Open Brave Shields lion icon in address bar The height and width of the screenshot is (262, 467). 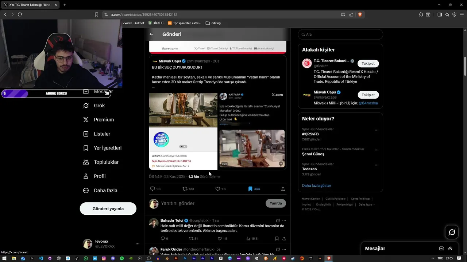tap(360, 15)
